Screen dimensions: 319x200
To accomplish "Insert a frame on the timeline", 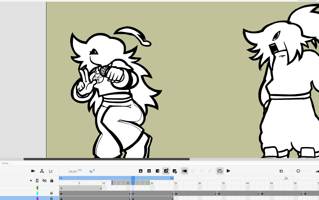I will (x=158, y=171).
